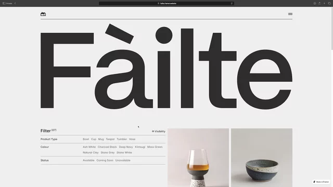Image resolution: width=333 pixels, height=187 pixels.
Task: Open the hamburger menu
Action: click(x=290, y=14)
